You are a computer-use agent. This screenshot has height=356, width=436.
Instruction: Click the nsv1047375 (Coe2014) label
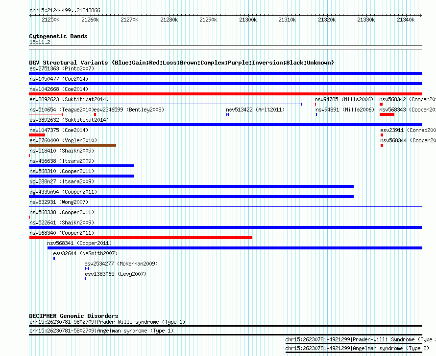(x=59, y=130)
